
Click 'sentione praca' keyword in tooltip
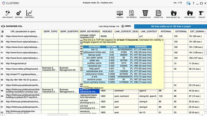(x=94, y=79)
